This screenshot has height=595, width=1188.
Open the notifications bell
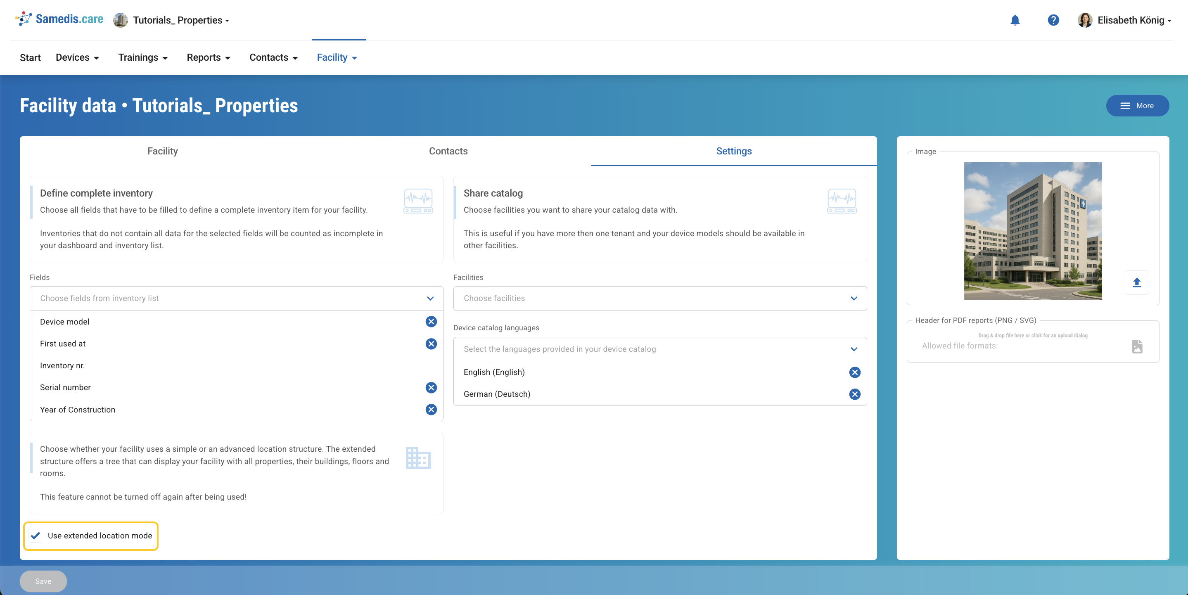point(1015,20)
